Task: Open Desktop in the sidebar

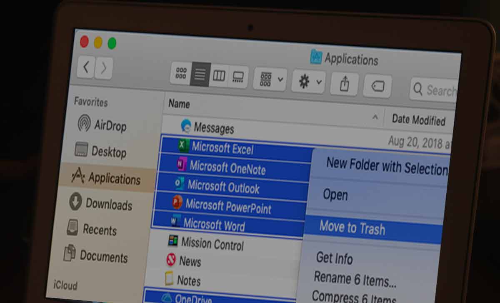Action: (100, 151)
